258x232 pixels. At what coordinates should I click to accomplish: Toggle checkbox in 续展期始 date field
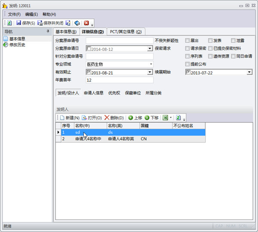click(188, 72)
